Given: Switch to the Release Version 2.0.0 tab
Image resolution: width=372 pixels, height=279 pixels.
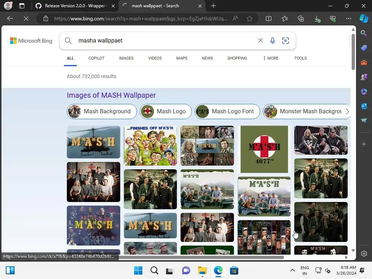Looking at the screenshot, I should pyautogui.click(x=76, y=6).
